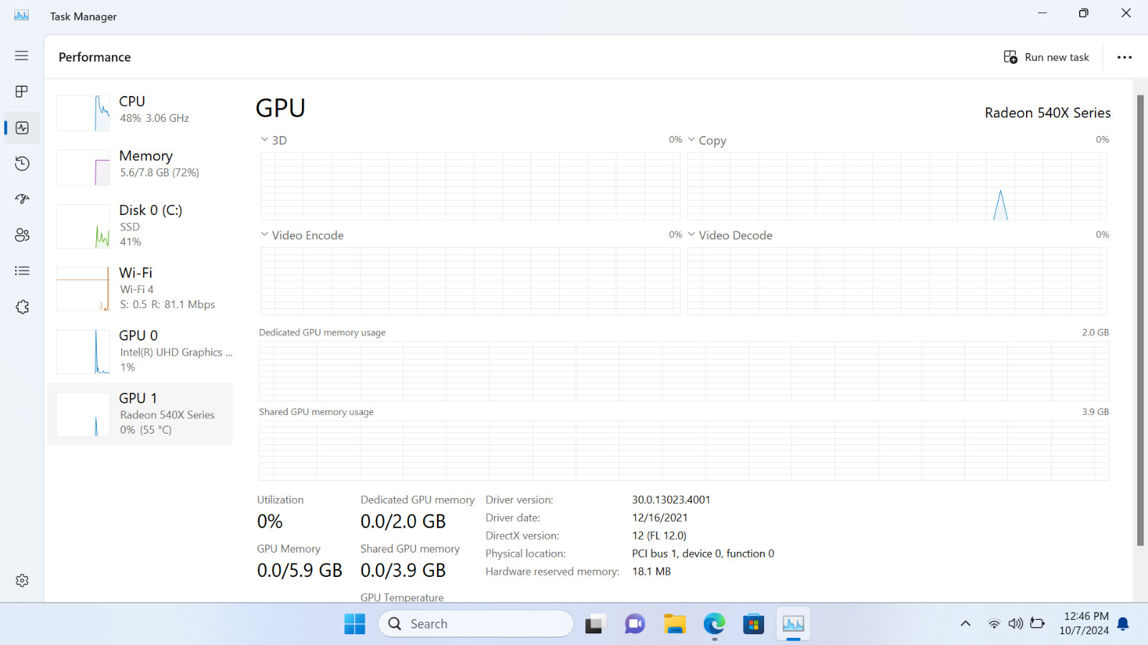Click the vertical scrollbar of the GPU panel
The height and width of the screenshot is (645, 1148).
[1140, 320]
